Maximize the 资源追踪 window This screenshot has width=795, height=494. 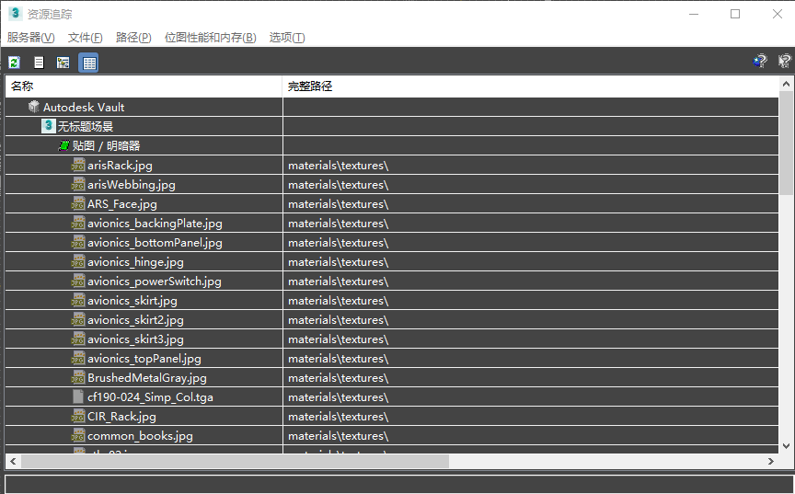[x=735, y=14]
